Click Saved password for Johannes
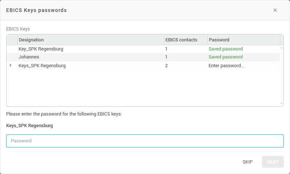This screenshot has width=290, height=174. coord(225,57)
